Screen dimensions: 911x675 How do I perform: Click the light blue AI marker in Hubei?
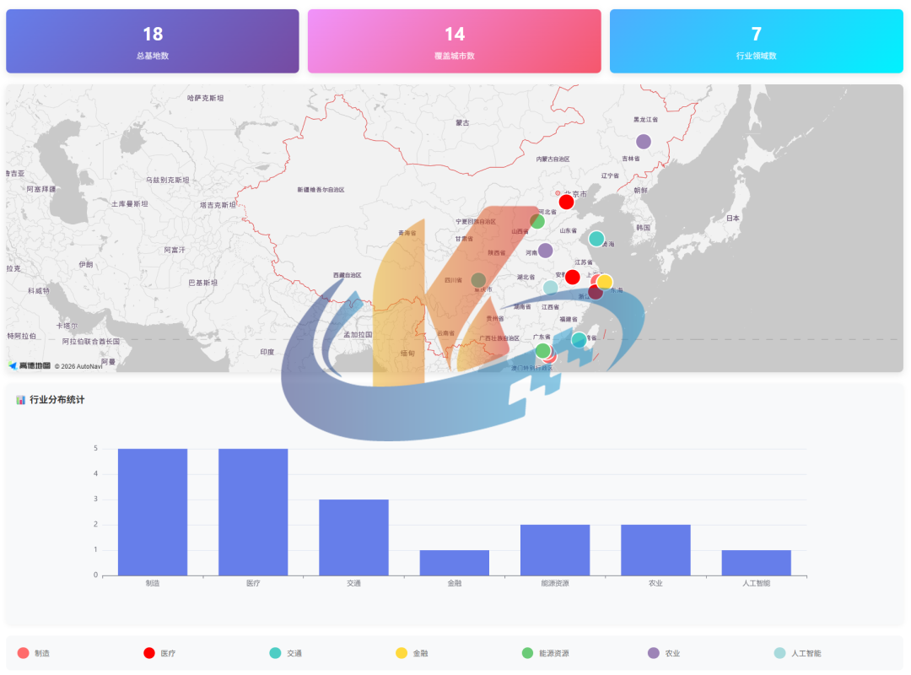[550, 288]
